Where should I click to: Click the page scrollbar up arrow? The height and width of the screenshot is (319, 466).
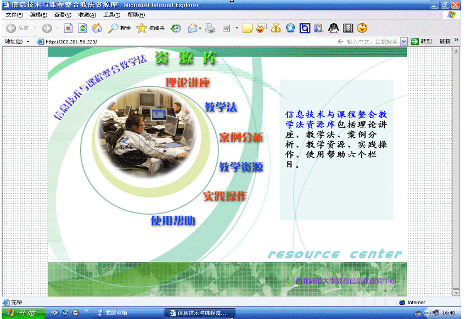[x=456, y=51]
